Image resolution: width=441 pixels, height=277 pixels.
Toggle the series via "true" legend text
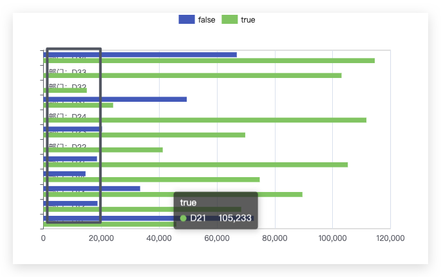point(248,20)
